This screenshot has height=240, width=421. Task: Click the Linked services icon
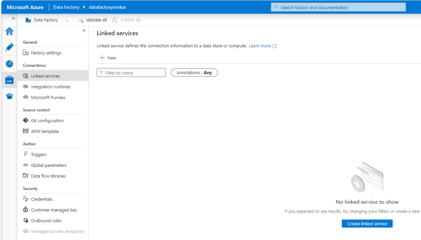point(25,76)
